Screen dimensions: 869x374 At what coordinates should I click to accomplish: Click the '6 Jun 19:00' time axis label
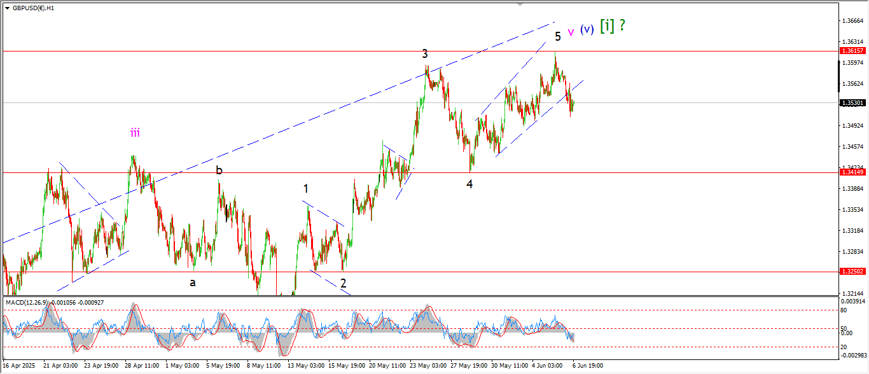coord(587,366)
